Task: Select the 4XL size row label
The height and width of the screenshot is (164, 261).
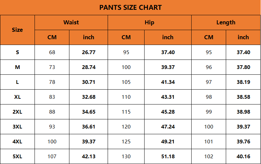Action: coord(17,141)
